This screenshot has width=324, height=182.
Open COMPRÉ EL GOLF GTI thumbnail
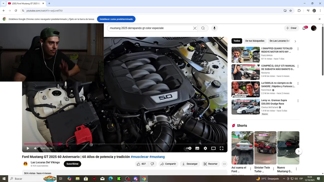click(246, 72)
